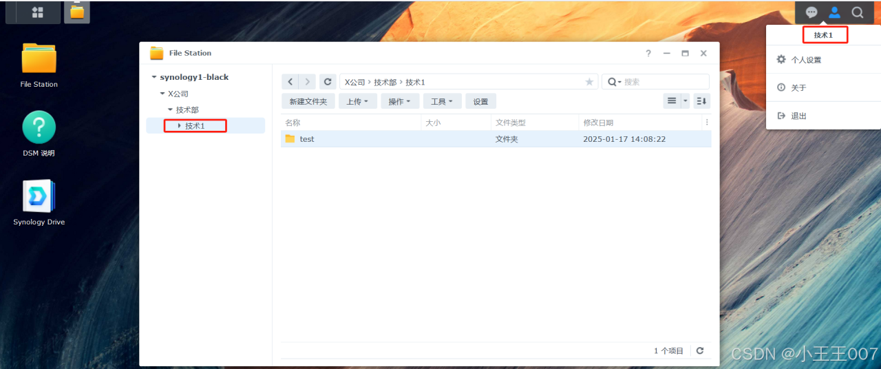Image resolution: width=881 pixels, height=369 pixels.
Task: Collapse the synology1-black tree node
Action: click(x=154, y=77)
